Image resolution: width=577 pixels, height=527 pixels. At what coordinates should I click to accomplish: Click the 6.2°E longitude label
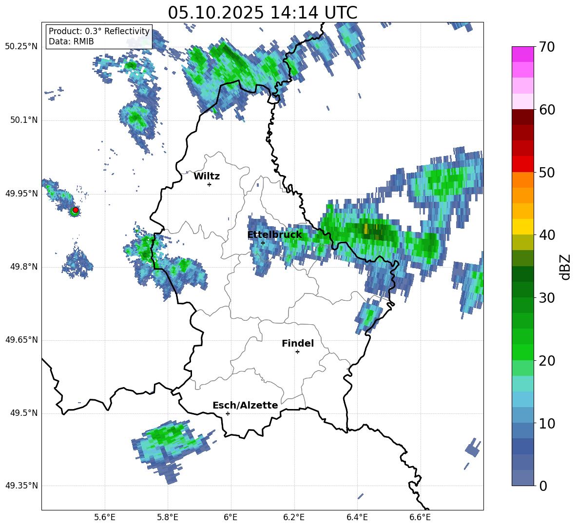click(x=294, y=517)
